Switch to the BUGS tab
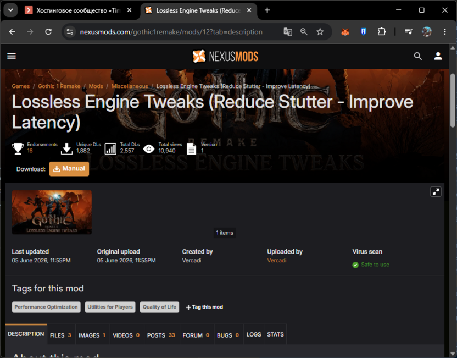 (228, 335)
